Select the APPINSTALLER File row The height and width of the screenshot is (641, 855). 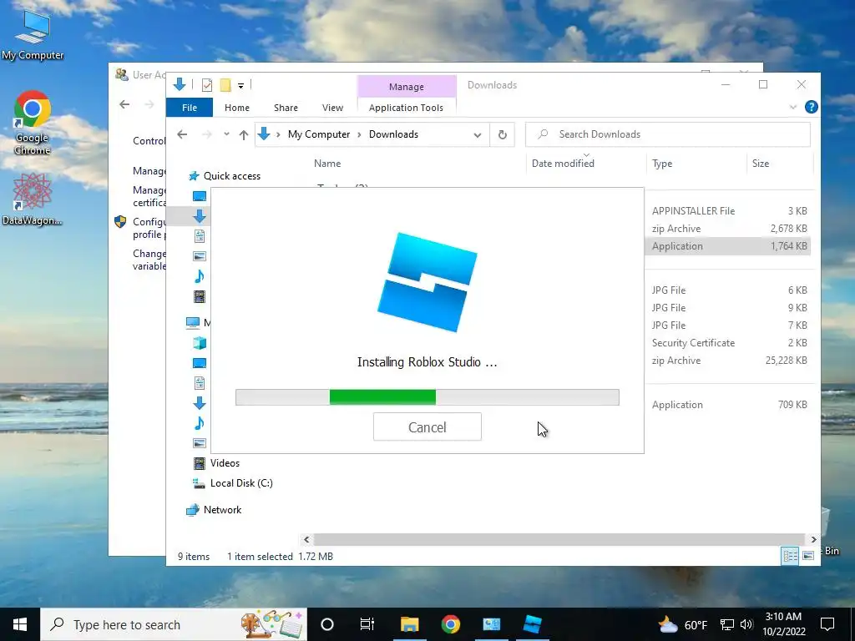pyautogui.click(x=729, y=211)
